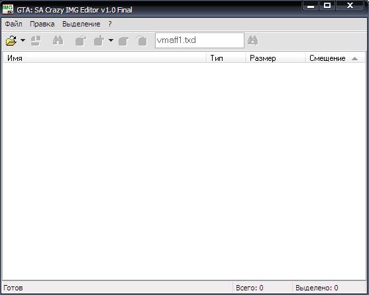Click the delete file toolbar icon
This screenshot has height=295, width=369.
click(142, 40)
